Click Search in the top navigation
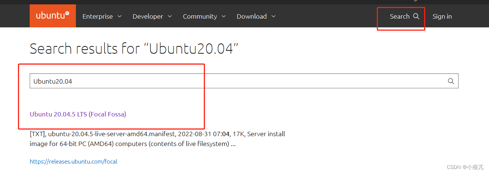Viewport: 489px width, 173px height. (404, 16)
